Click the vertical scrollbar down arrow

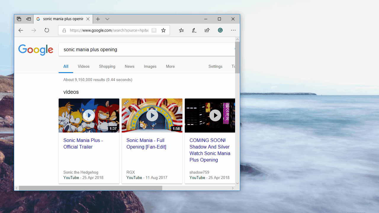point(237,183)
